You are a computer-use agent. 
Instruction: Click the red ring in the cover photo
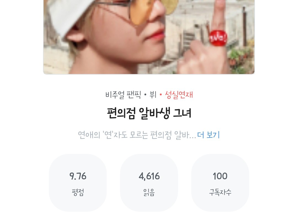point(218,38)
